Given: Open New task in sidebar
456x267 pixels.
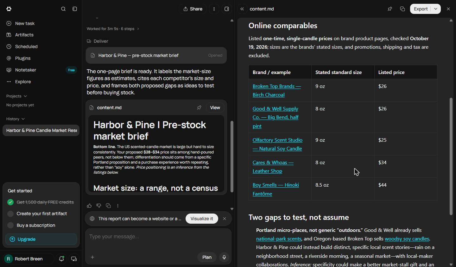Looking at the screenshot, I should tap(41, 23).
